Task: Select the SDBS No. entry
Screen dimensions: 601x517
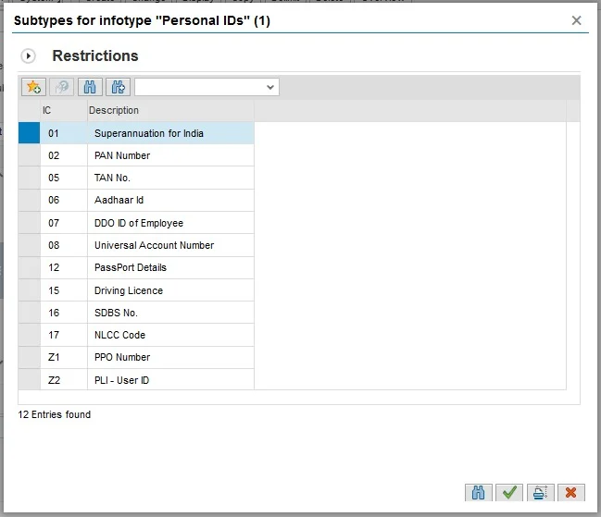Action: point(170,313)
